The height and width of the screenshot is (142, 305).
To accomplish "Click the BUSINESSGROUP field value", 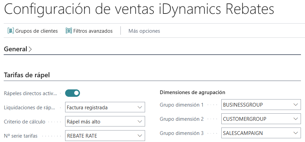I will [x=243, y=105].
